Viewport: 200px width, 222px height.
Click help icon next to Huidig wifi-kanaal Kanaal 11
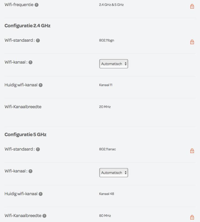(40, 85)
